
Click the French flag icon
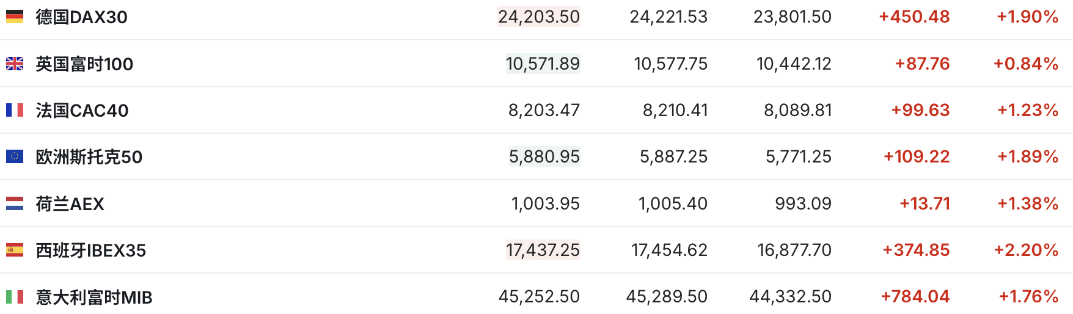coord(15,110)
